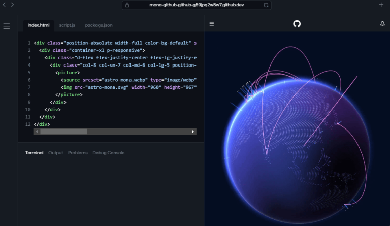This screenshot has height=226, width=390.
Task: Show the Terminal panel
Action: click(x=35, y=153)
